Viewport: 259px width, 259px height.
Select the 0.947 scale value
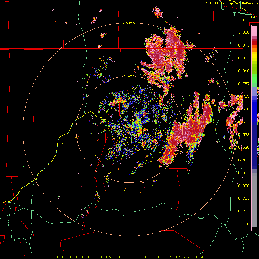(244, 45)
